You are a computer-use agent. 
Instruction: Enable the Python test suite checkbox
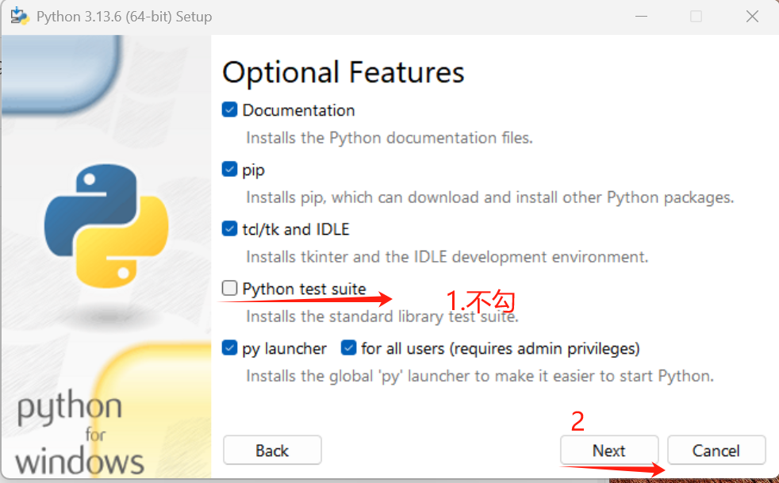[x=229, y=288]
